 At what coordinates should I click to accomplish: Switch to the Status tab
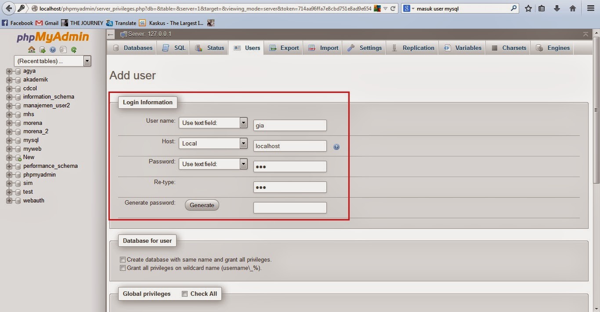pos(210,48)
